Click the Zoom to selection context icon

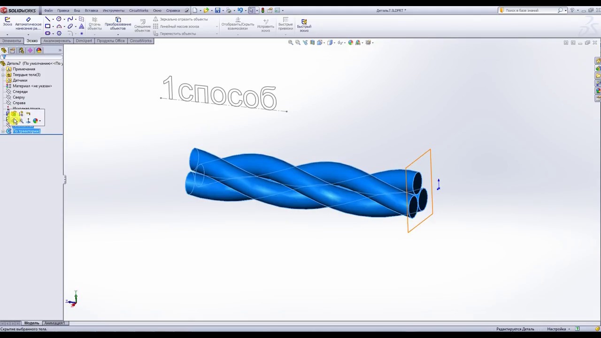[x=21, y=121]
